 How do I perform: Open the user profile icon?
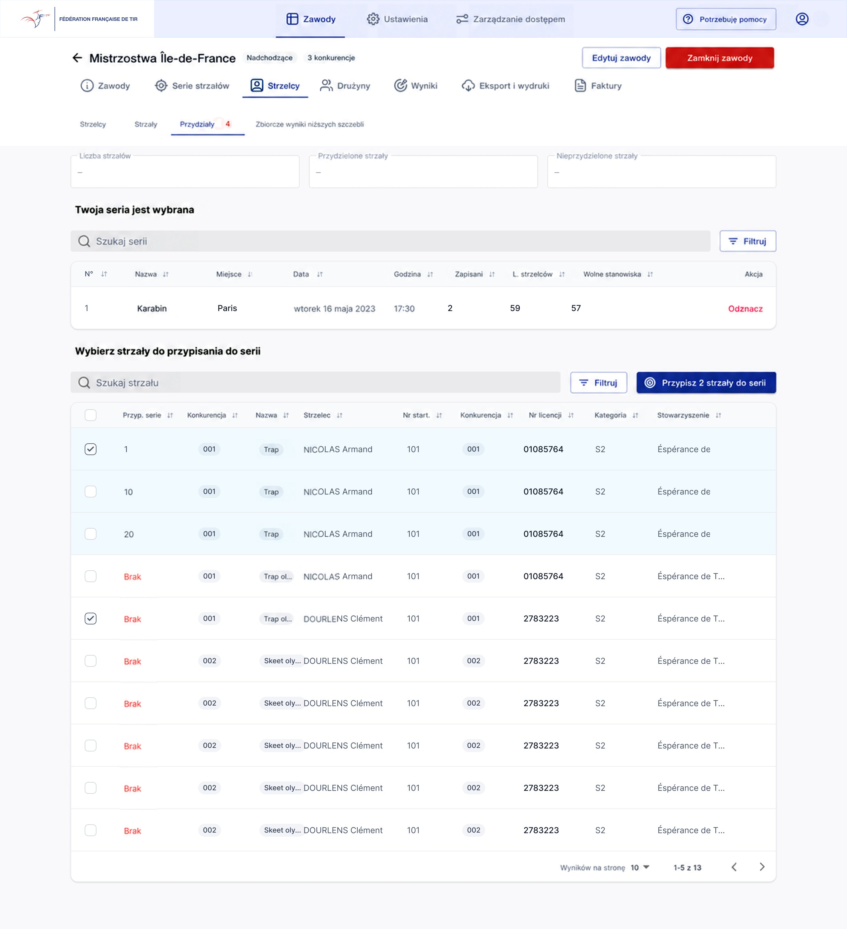pyautogui.click(x=802, y=19)
